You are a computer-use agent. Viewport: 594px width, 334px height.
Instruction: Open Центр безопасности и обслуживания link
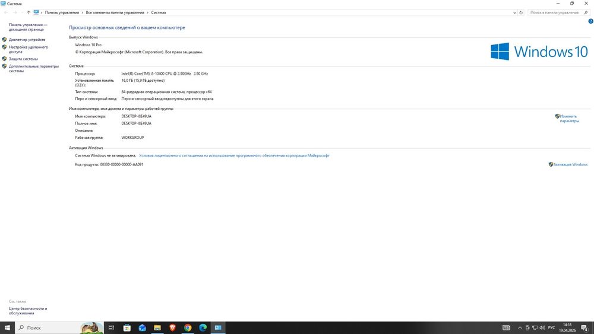pos(28,311)
